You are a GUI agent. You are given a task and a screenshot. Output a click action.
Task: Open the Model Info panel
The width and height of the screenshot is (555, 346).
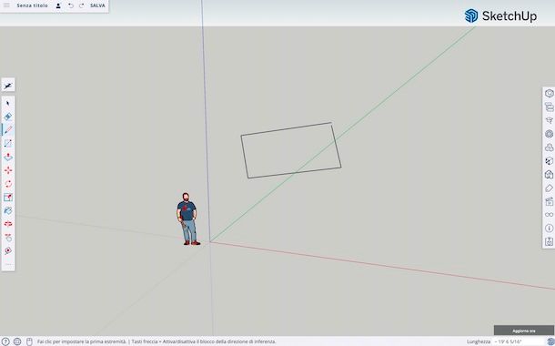[x=549, y=228]
